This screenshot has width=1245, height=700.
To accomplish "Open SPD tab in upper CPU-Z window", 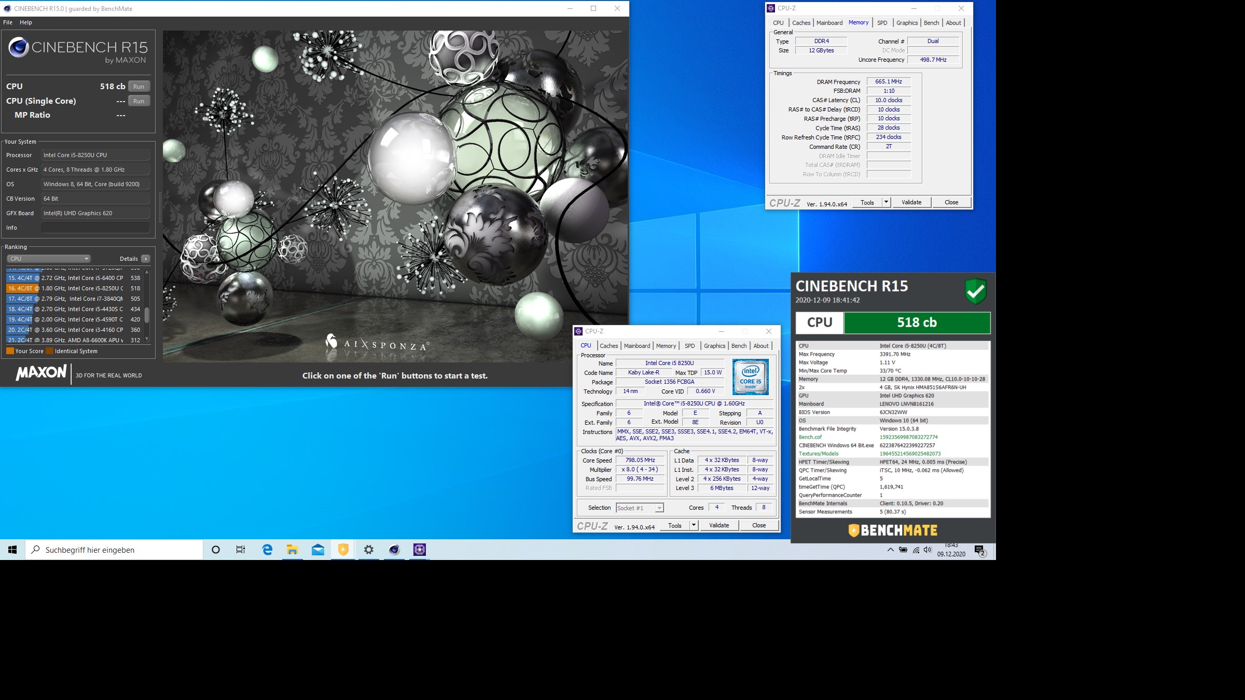I will [x=882, y=23].
